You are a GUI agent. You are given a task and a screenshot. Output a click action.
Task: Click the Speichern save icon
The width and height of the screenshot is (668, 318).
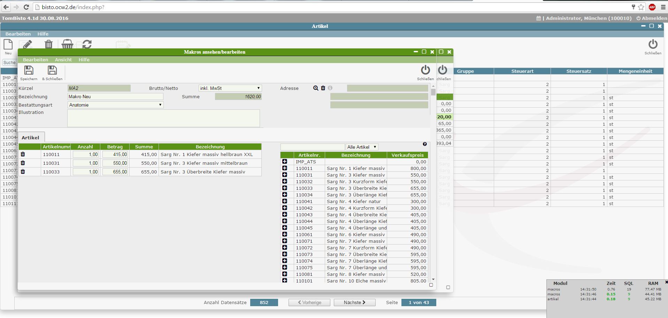pyautogui.click(x=29, y=71)
